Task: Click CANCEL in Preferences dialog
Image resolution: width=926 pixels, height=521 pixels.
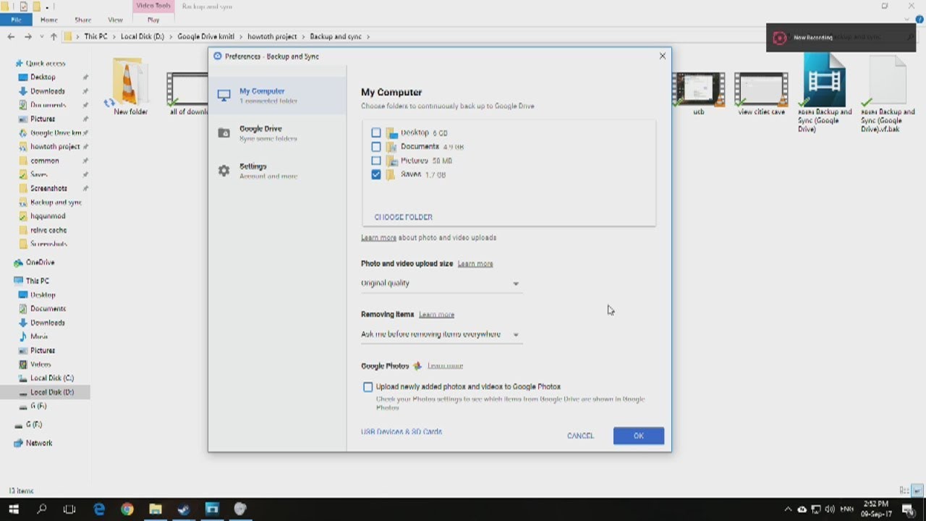Action: 580,436
